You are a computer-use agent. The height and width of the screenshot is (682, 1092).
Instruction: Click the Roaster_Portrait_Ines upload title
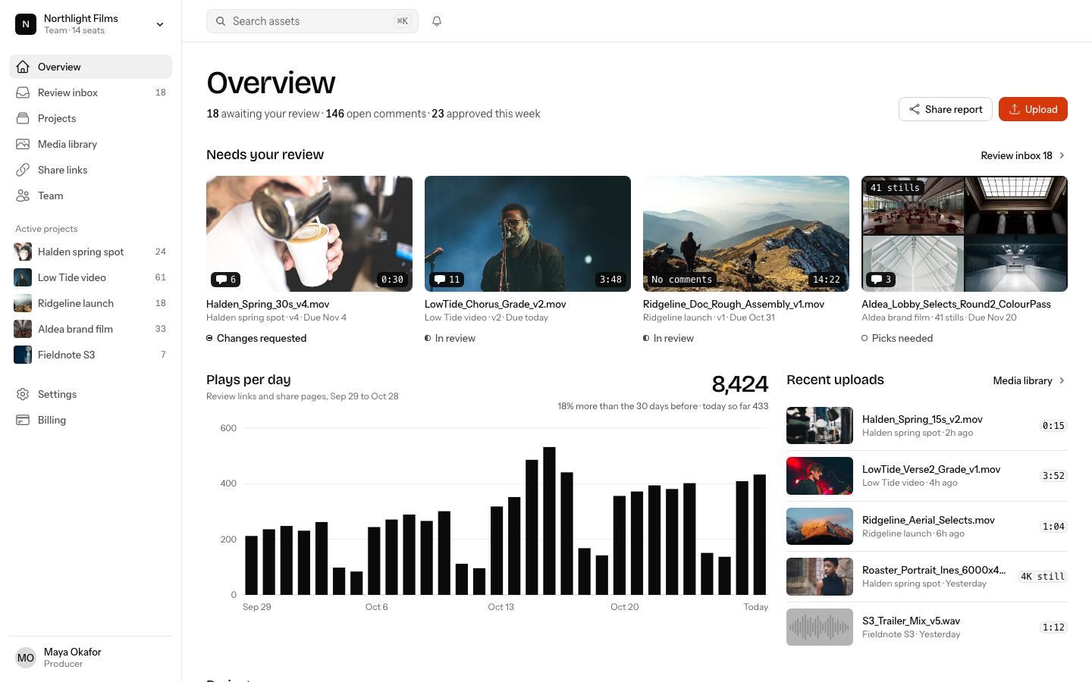pyautogui.click(x=934, y=570)
